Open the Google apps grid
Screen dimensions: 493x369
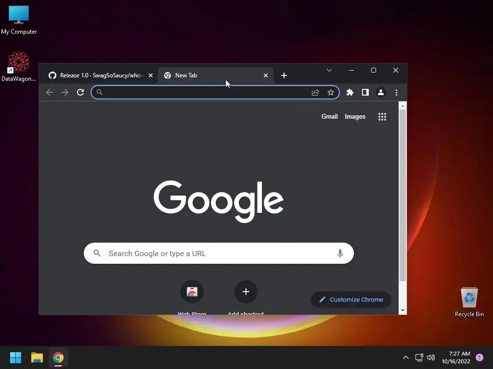pos(382,117)
